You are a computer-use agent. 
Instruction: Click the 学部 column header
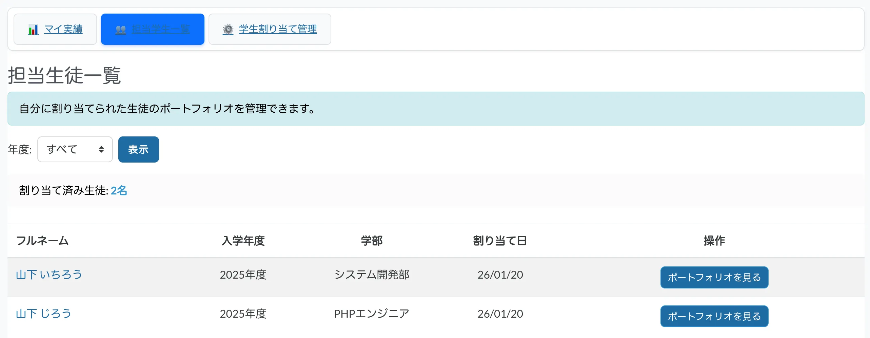[372, 241]
